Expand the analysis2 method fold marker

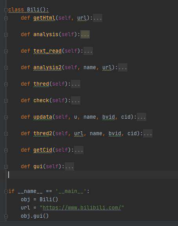click(x=6, y=68)
